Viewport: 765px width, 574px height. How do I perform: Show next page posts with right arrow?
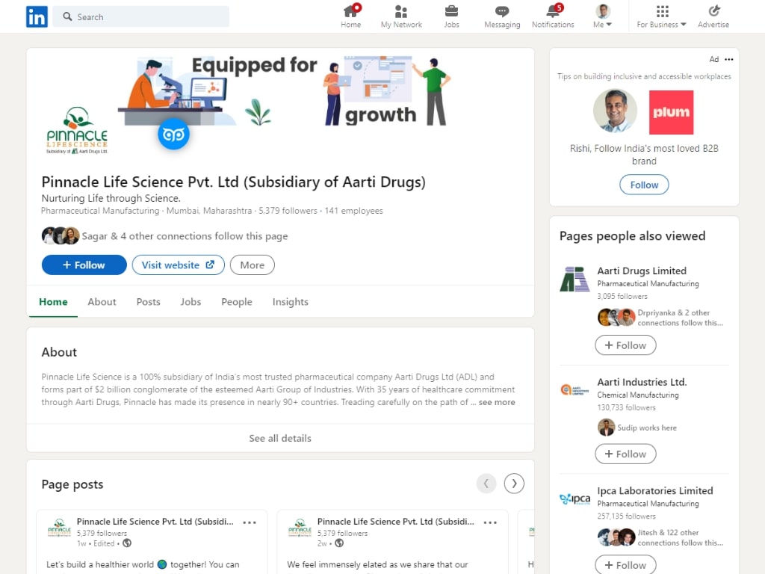pos(514,484)
